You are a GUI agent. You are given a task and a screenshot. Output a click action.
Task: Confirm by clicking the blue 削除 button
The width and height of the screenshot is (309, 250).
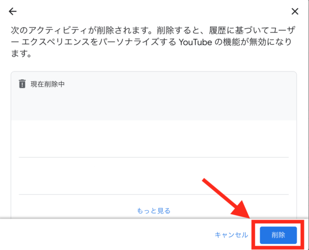click(x=278, y=235)
